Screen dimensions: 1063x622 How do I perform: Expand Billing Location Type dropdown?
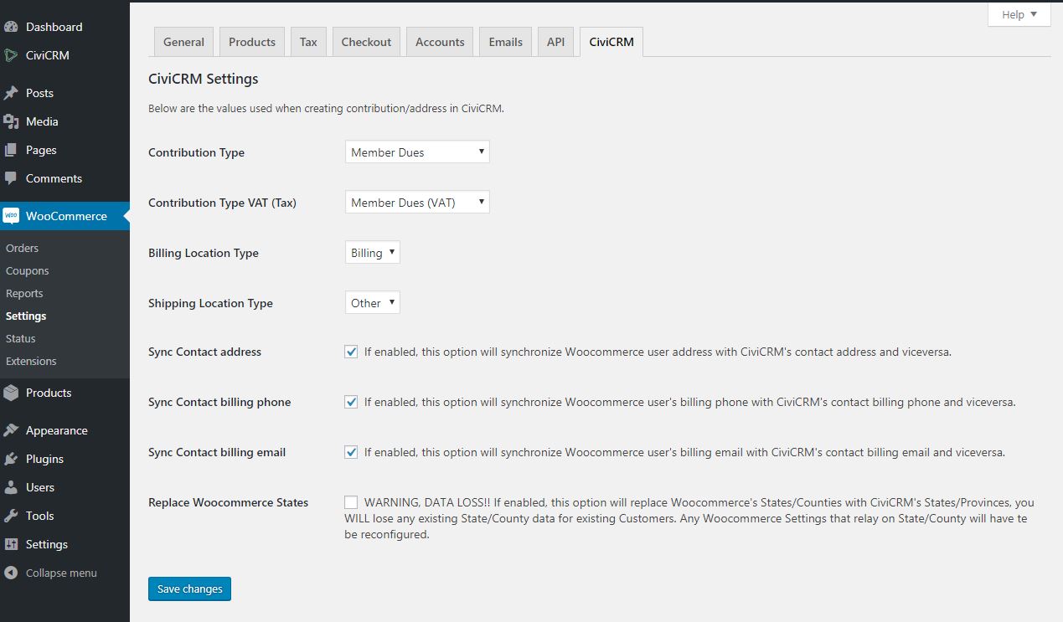(x=373, y=253)
